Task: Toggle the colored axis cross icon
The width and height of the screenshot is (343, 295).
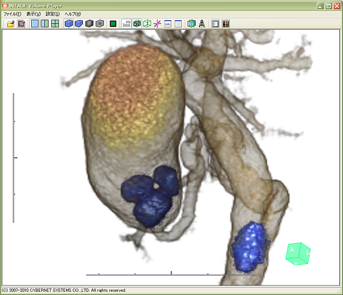Action: (x=157, y=24)
